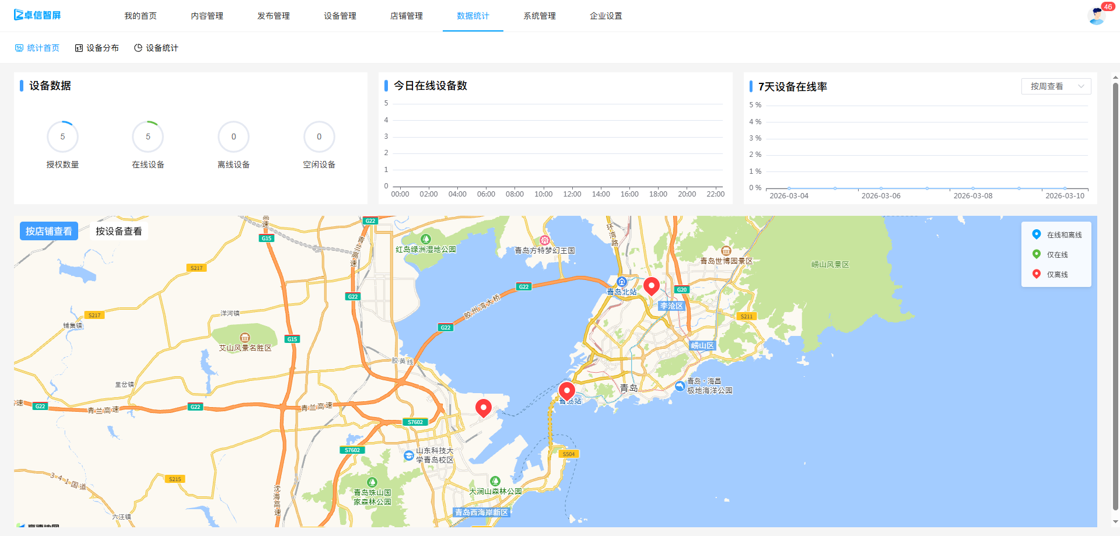This screenshot has width=1120, height=536.
Task: Click 设备数据 heading
Action: (50, 86)
